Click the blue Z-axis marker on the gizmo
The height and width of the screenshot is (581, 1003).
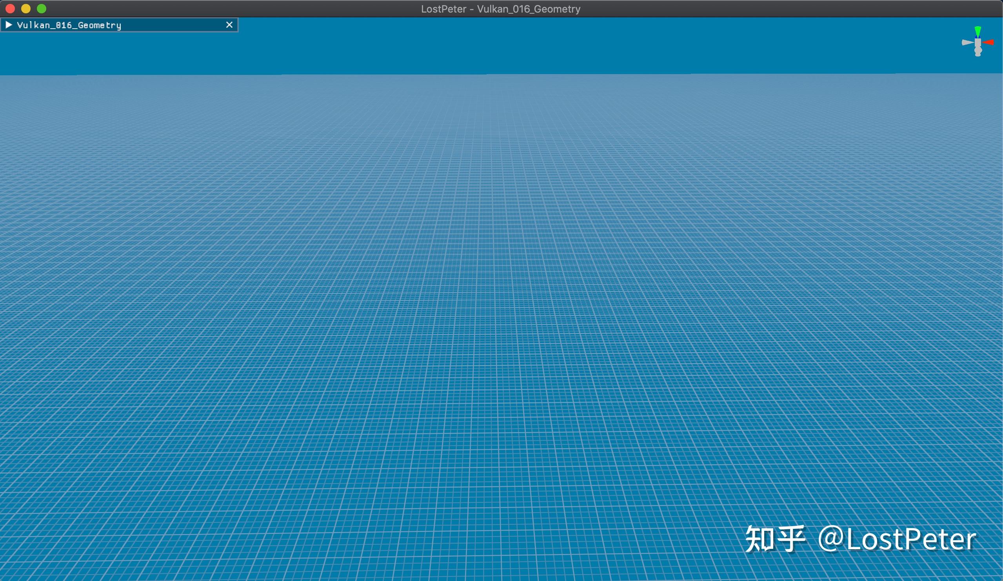(978, 37)
